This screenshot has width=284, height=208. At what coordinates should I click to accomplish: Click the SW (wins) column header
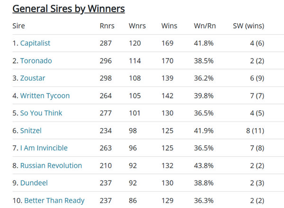click(x=248, y=26)
